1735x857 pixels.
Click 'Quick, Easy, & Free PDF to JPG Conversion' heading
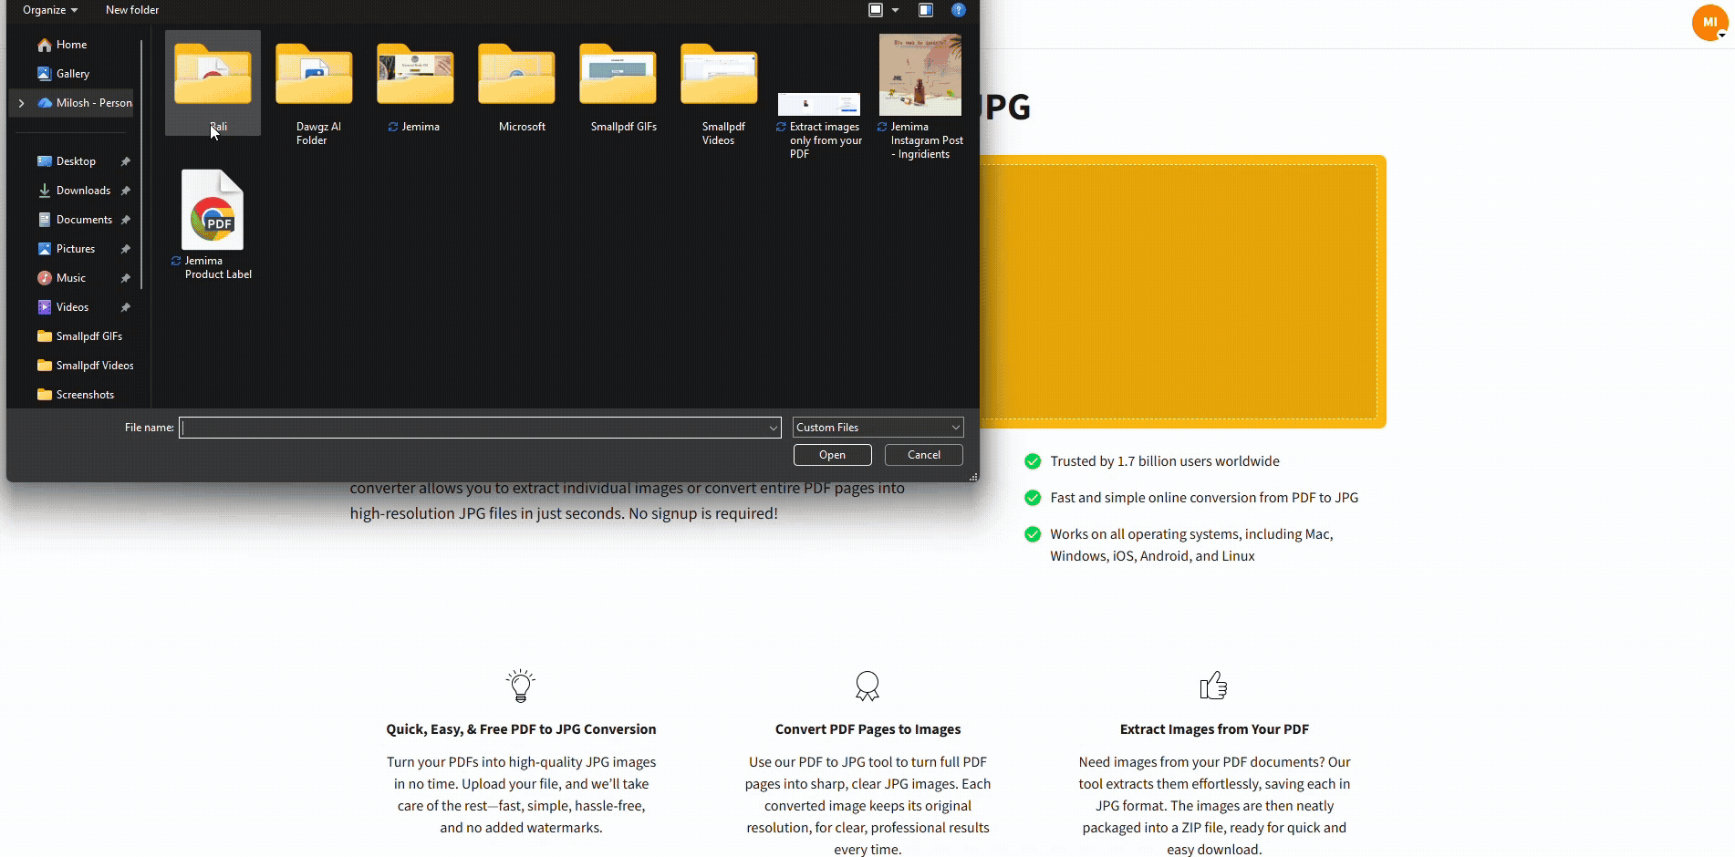pos(521,729)
